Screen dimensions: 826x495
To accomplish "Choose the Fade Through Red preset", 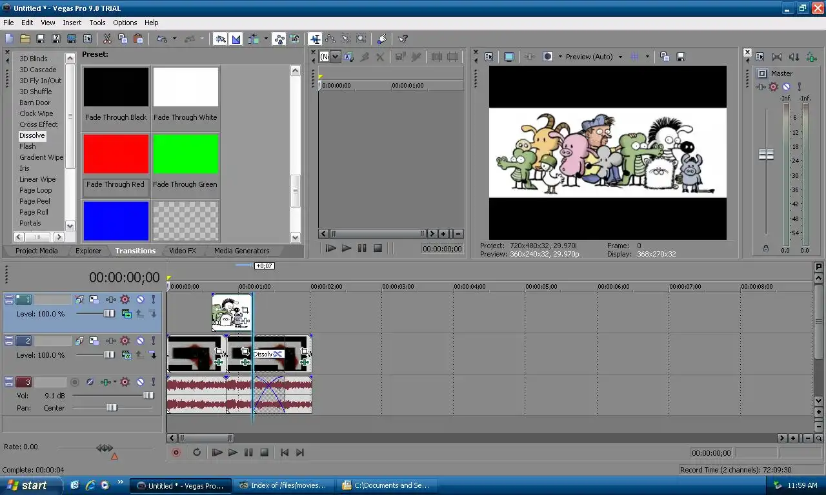I will coord(116,164).
